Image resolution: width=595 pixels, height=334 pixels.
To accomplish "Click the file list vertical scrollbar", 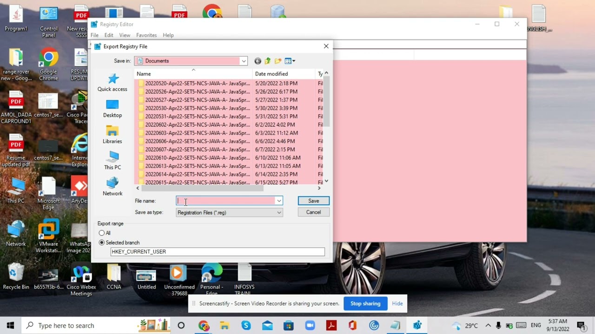I will coord(326,101).
